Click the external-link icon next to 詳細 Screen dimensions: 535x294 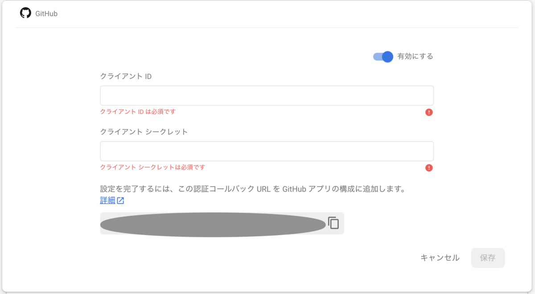pyautogui.click(x=120, y=200)
